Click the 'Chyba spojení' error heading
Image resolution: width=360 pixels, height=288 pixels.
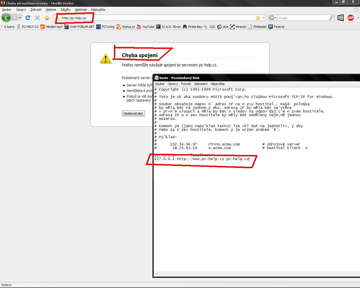pos(140,55)
